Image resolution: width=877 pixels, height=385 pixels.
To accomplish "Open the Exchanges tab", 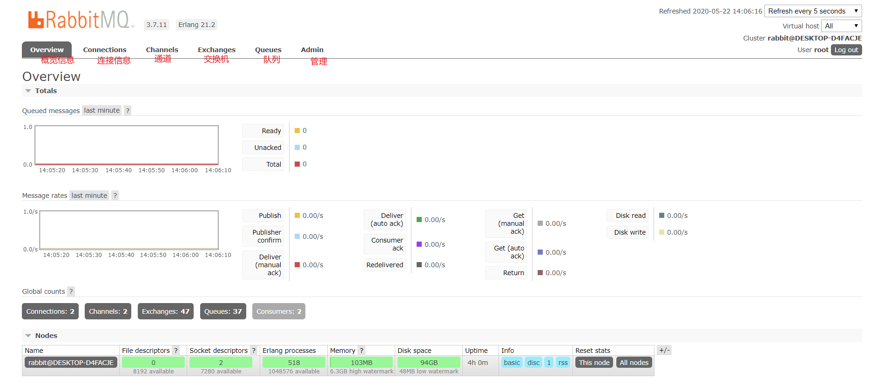I will [216, 50].
